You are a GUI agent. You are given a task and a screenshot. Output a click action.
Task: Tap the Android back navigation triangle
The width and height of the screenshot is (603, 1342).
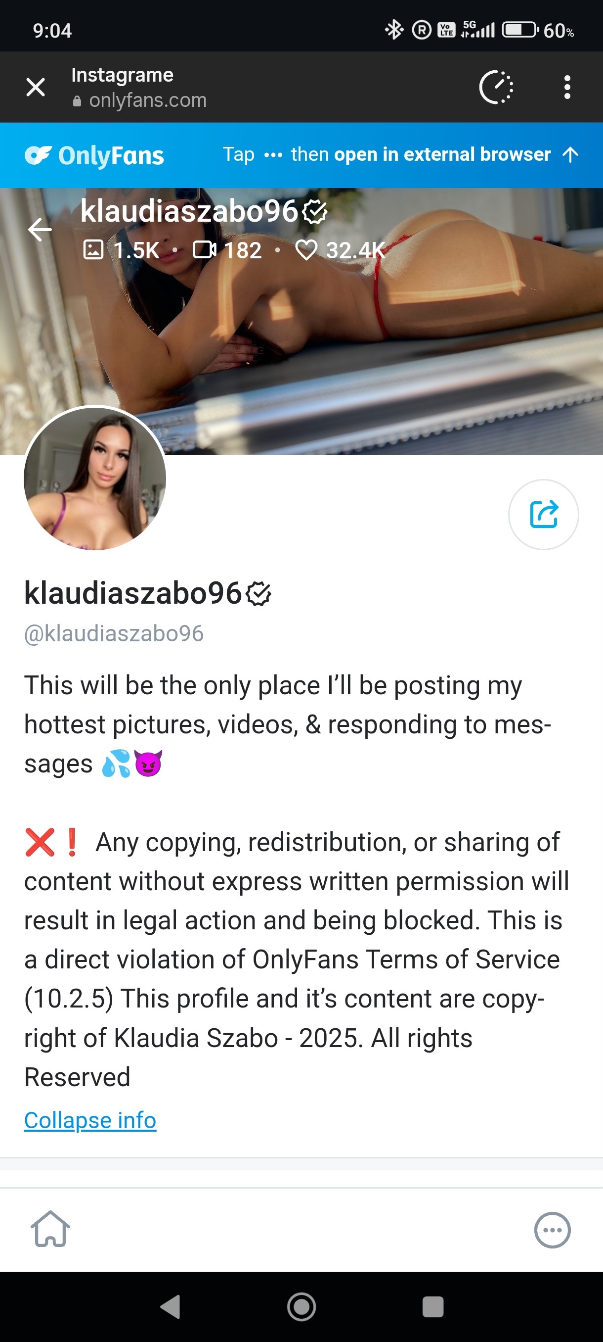[x=171, y=1306]
